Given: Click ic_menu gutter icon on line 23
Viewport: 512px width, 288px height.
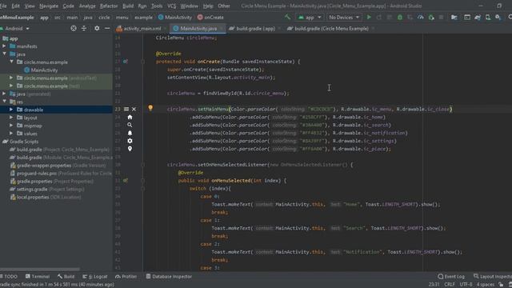Looking at the screenshot, I should tap(126, 109).
